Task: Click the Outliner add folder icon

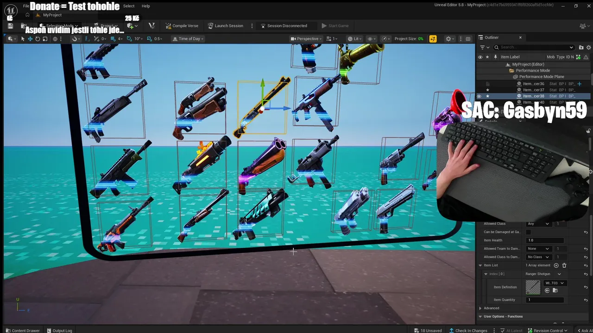Action: (x=581, y=47)
